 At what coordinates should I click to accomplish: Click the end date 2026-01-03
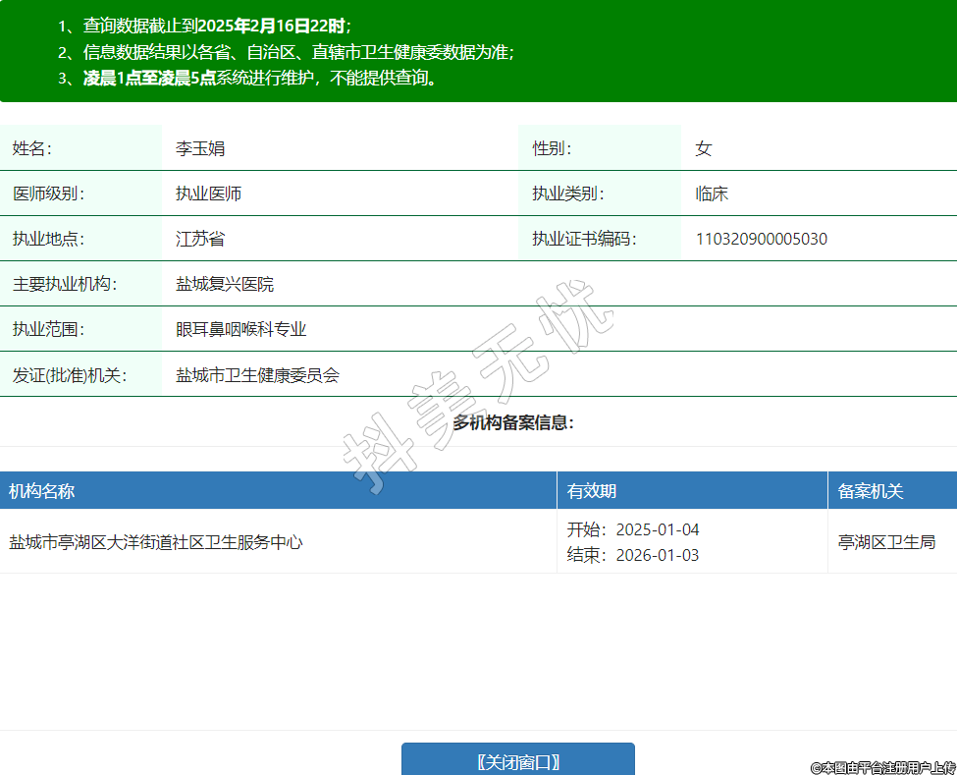point(657,555)
